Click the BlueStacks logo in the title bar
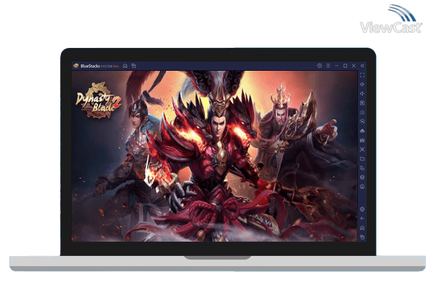 [76, 66]
